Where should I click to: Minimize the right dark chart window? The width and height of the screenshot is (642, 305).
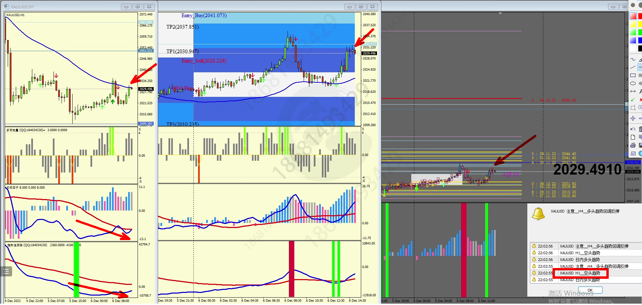[x=613, y=7]
